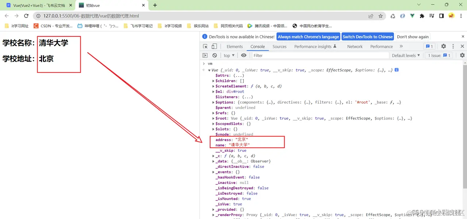Collapse the Vue object root node
Image resolution: width=467 pixels, height=219 pixels.
pos(209,70)
